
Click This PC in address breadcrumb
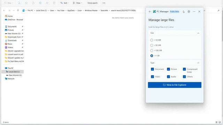point(30,10)
